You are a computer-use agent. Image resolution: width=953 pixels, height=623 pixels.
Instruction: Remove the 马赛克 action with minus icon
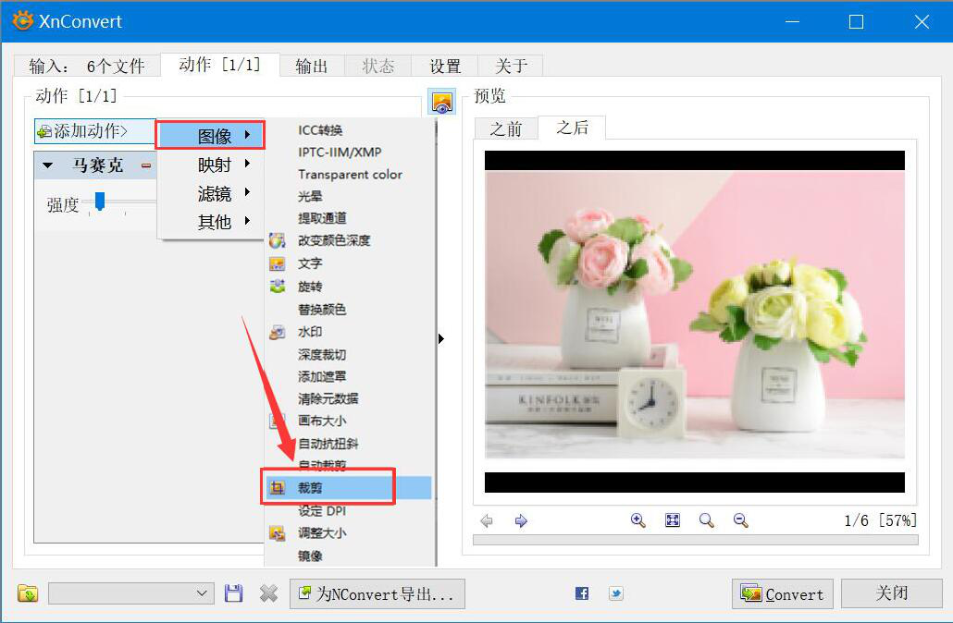point(146,165)
